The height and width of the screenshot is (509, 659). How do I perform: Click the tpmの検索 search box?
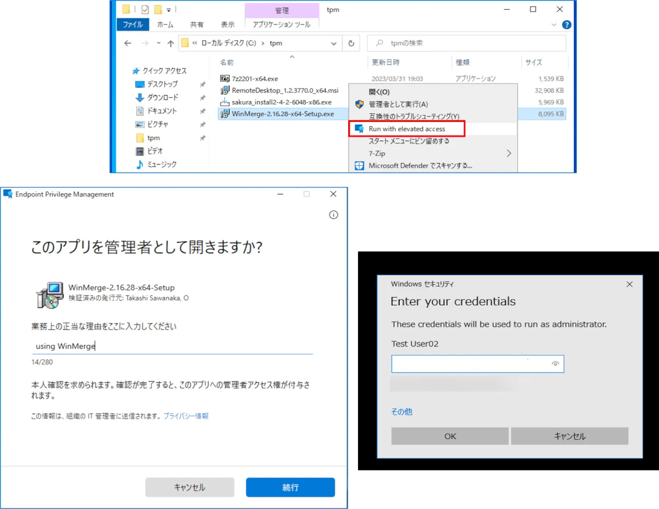coord(466,43)
